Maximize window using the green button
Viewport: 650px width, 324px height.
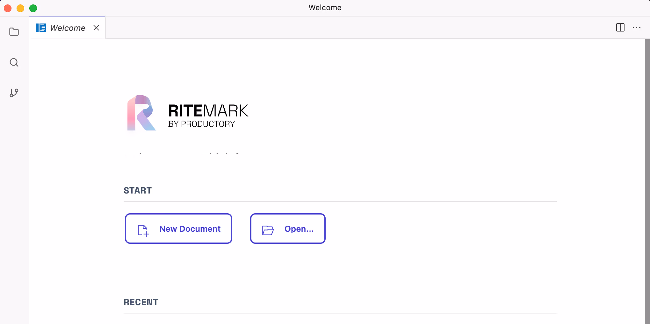tap(33, 8)
